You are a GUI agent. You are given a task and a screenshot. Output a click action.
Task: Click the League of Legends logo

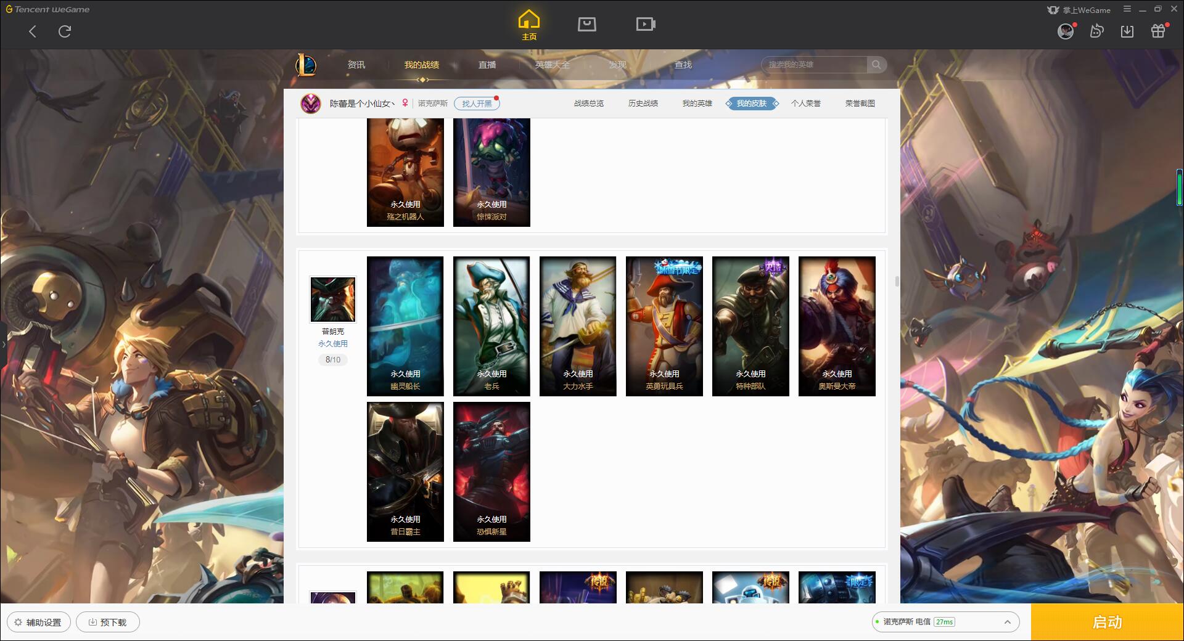pyautogui.click(x=306, y=65)
